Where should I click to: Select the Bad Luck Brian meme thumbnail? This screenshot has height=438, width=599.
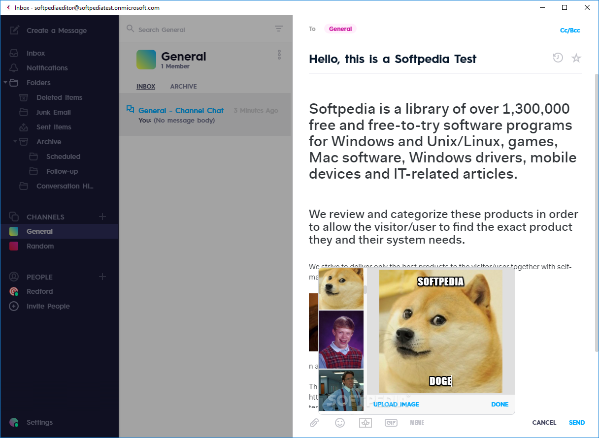(x=341, y=340)
